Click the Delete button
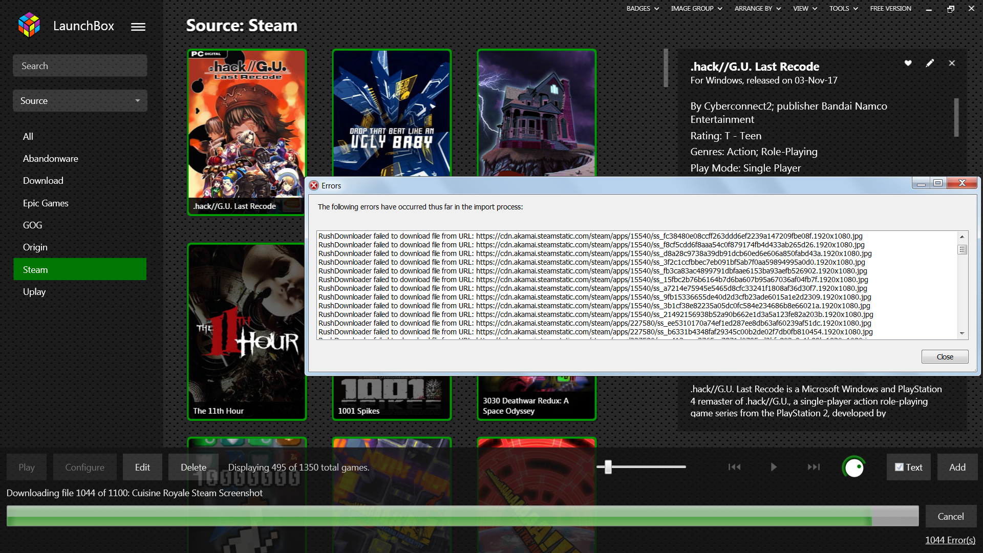Screen dimensions: 983x553 (194, 467)
